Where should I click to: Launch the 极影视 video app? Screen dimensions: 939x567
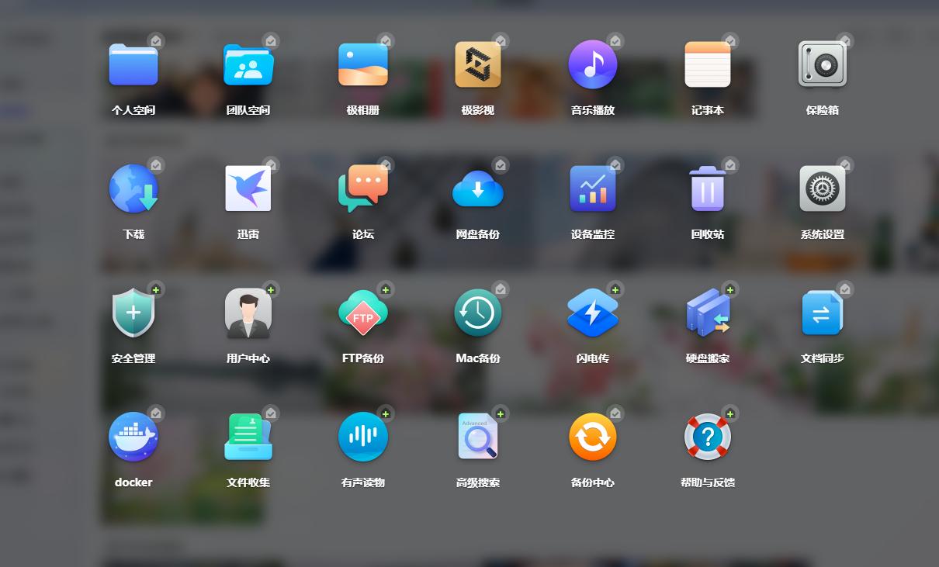tap(478, 65)
